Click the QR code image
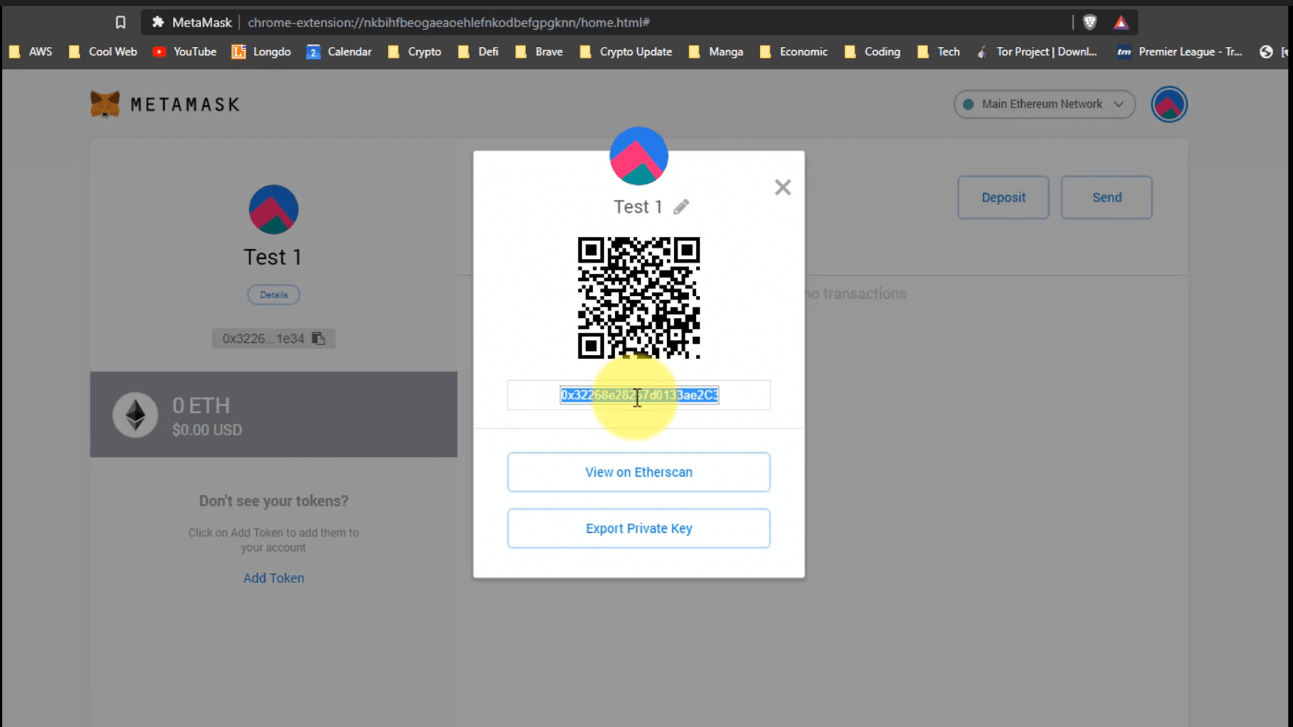 pos(638,298)
